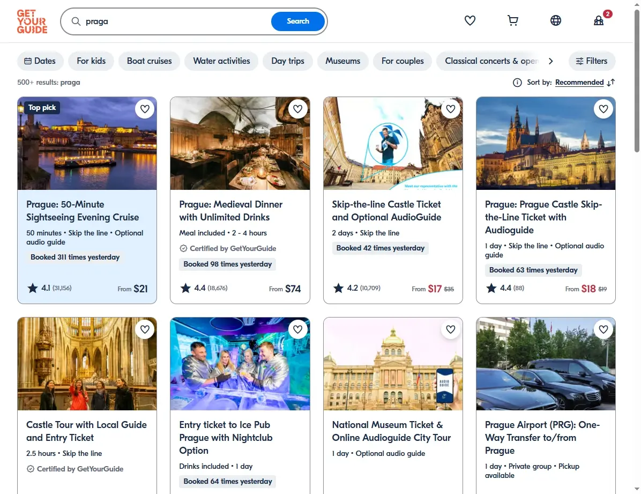The height and width of the screenshot is (494, 641).
Task: Click the Ice Pub group photo
Action: point(240,364)
